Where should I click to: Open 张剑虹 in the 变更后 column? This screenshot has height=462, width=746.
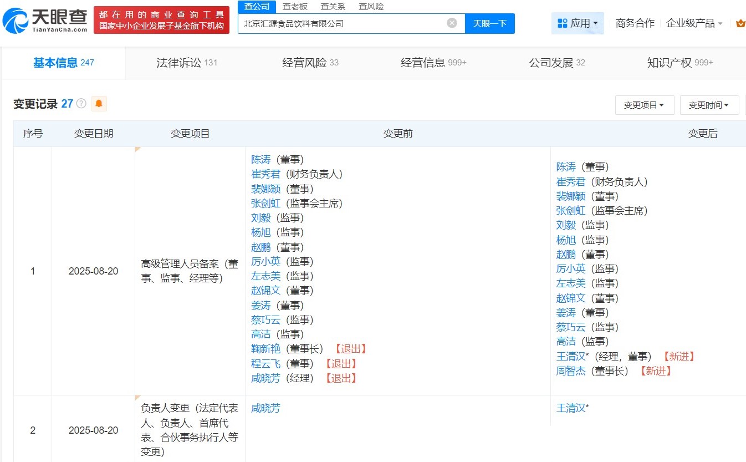click(571, 211)
